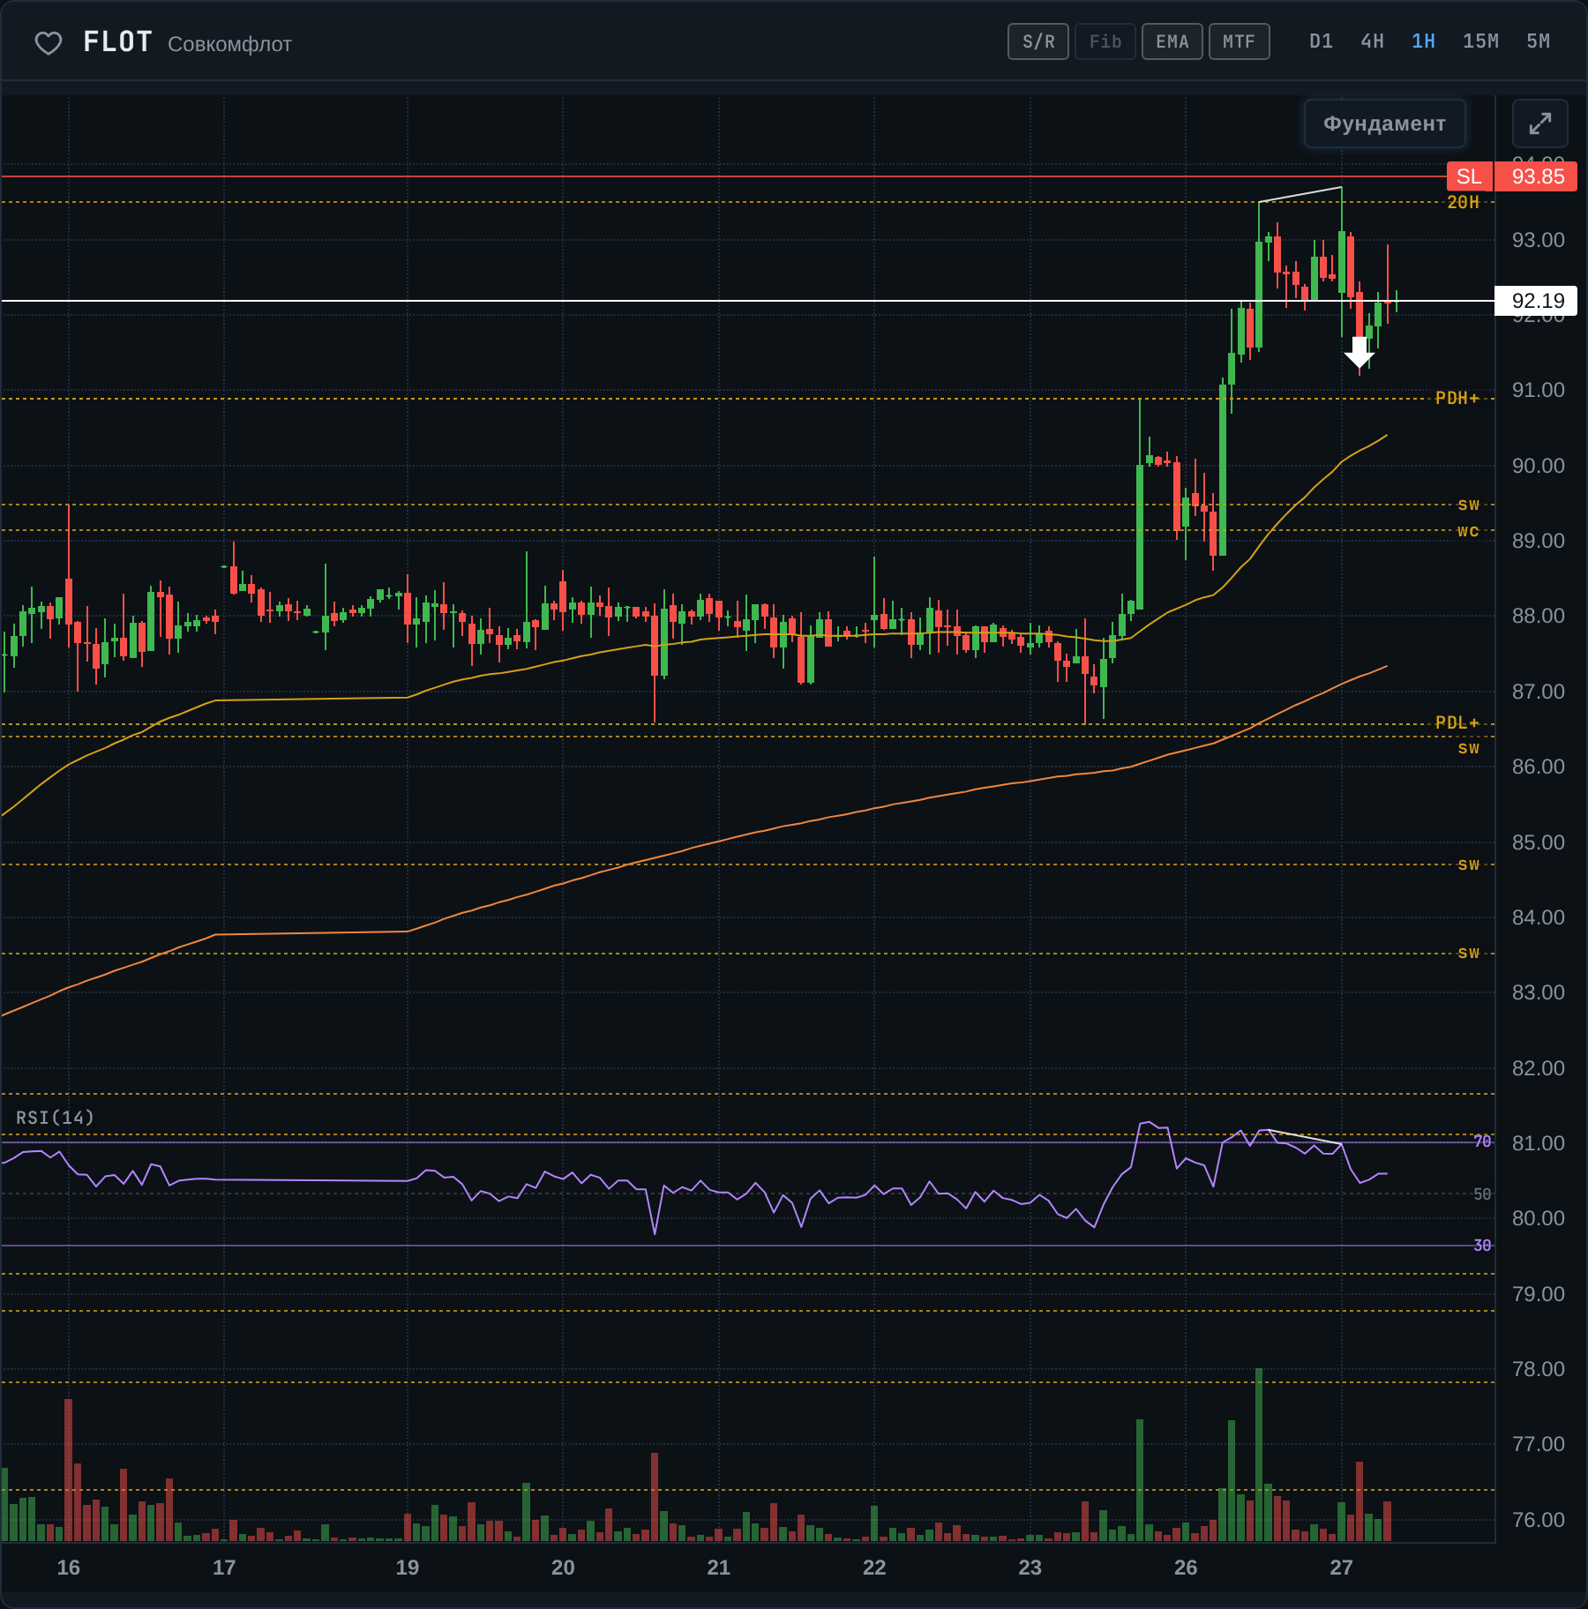Click the FLOT ticker title
This screenshot has height=1609, width=1588.
117,42
